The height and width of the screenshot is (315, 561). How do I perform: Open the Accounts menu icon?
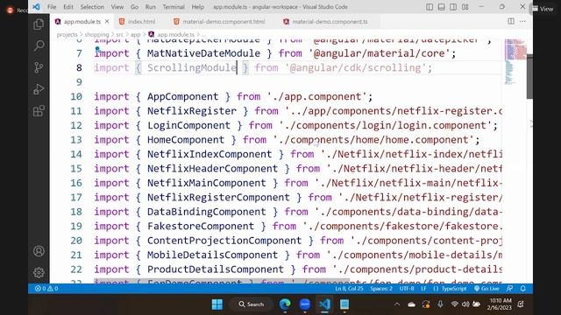tap(39, 251)
